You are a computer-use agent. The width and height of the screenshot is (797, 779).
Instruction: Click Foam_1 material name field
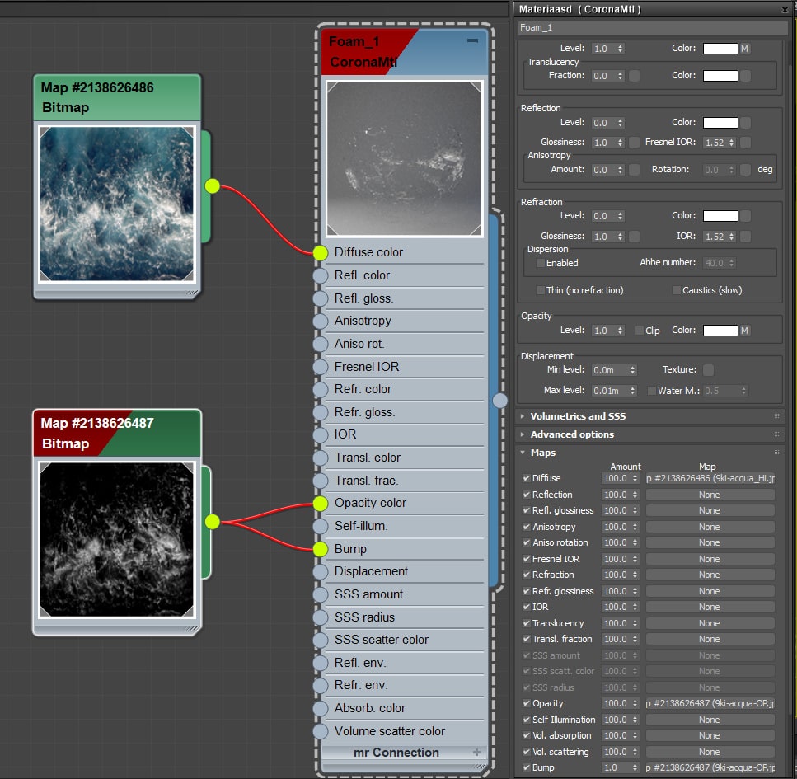[653, 27]
